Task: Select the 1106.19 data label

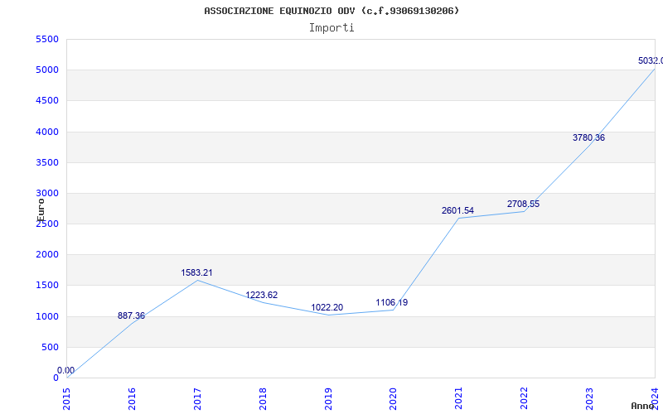Action: [x=391, y=302]
